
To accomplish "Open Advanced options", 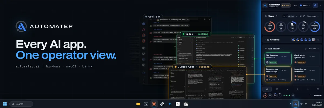I will [x=318, y=95].
